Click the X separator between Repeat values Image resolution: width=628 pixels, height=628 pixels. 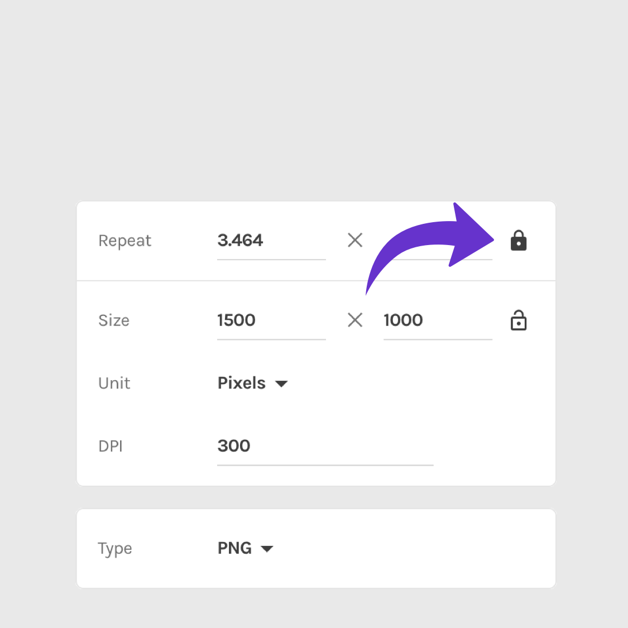click(x=355, y=240)
